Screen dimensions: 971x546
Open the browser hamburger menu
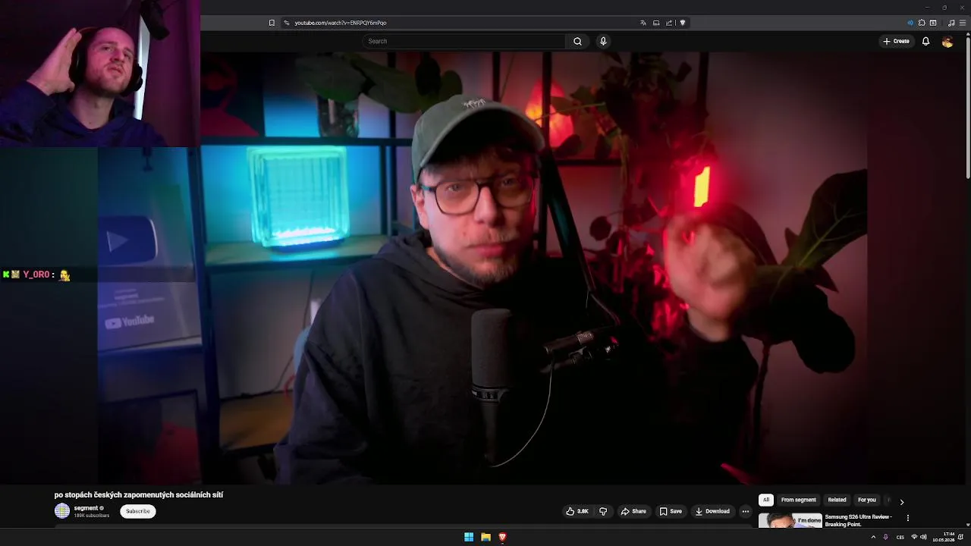[x=963, y=23]
